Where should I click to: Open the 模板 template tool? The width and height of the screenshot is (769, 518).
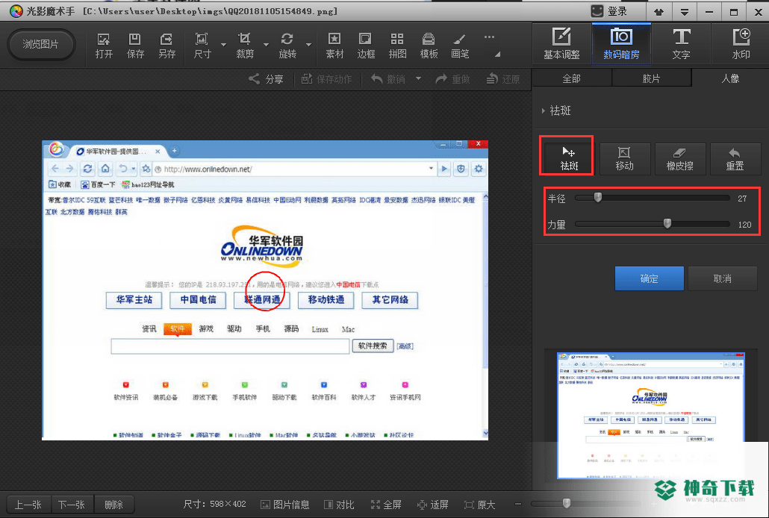pyautogui.click(x=429, y=46)
